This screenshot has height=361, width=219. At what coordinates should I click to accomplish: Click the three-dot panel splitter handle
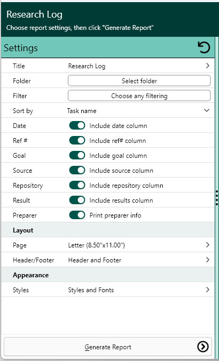click(217, 198)
